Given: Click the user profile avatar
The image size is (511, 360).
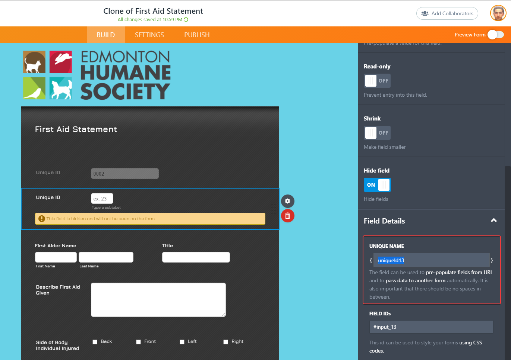Looking at the screenshot, I should 498,13.
